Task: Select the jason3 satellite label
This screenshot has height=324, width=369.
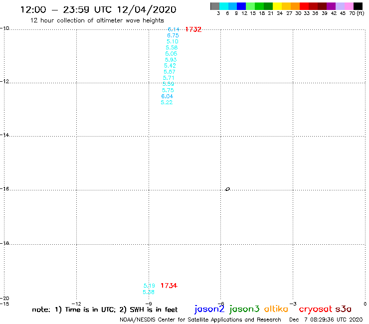Action: [x=244, y=309]
